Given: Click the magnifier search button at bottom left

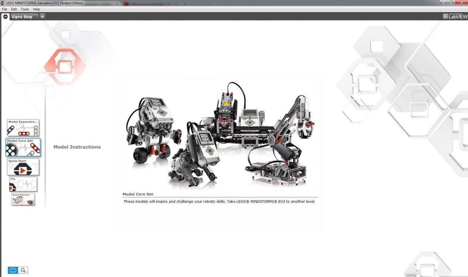Looking at the screenshot, I should [x=23, y=270].
